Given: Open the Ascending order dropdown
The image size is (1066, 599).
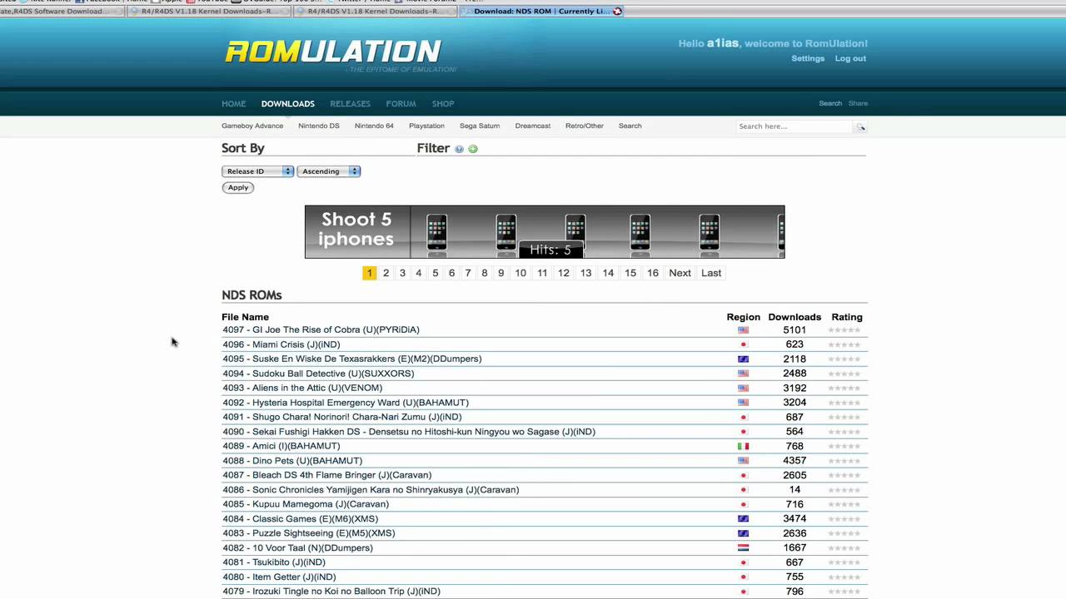Looking at the screenshot, I should [328, 171].
